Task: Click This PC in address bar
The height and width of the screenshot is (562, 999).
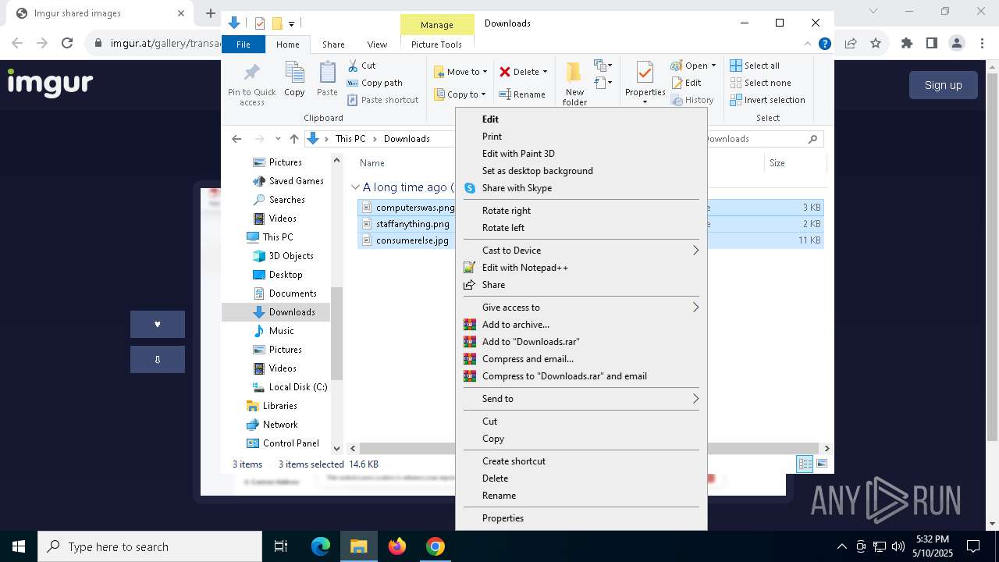Action: click(350, 139)
